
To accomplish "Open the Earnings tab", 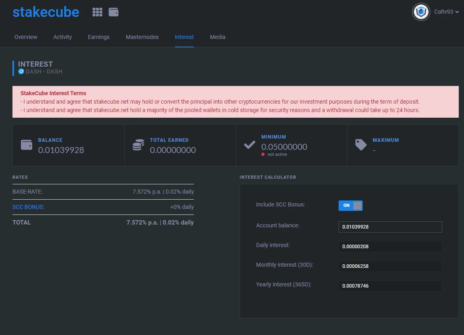I will pyautogui.click(x=99, y=37).
